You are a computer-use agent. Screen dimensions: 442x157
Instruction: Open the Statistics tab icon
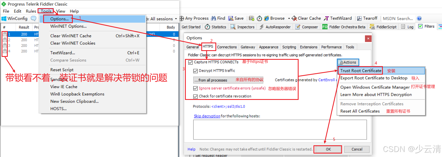pos(207,27)
